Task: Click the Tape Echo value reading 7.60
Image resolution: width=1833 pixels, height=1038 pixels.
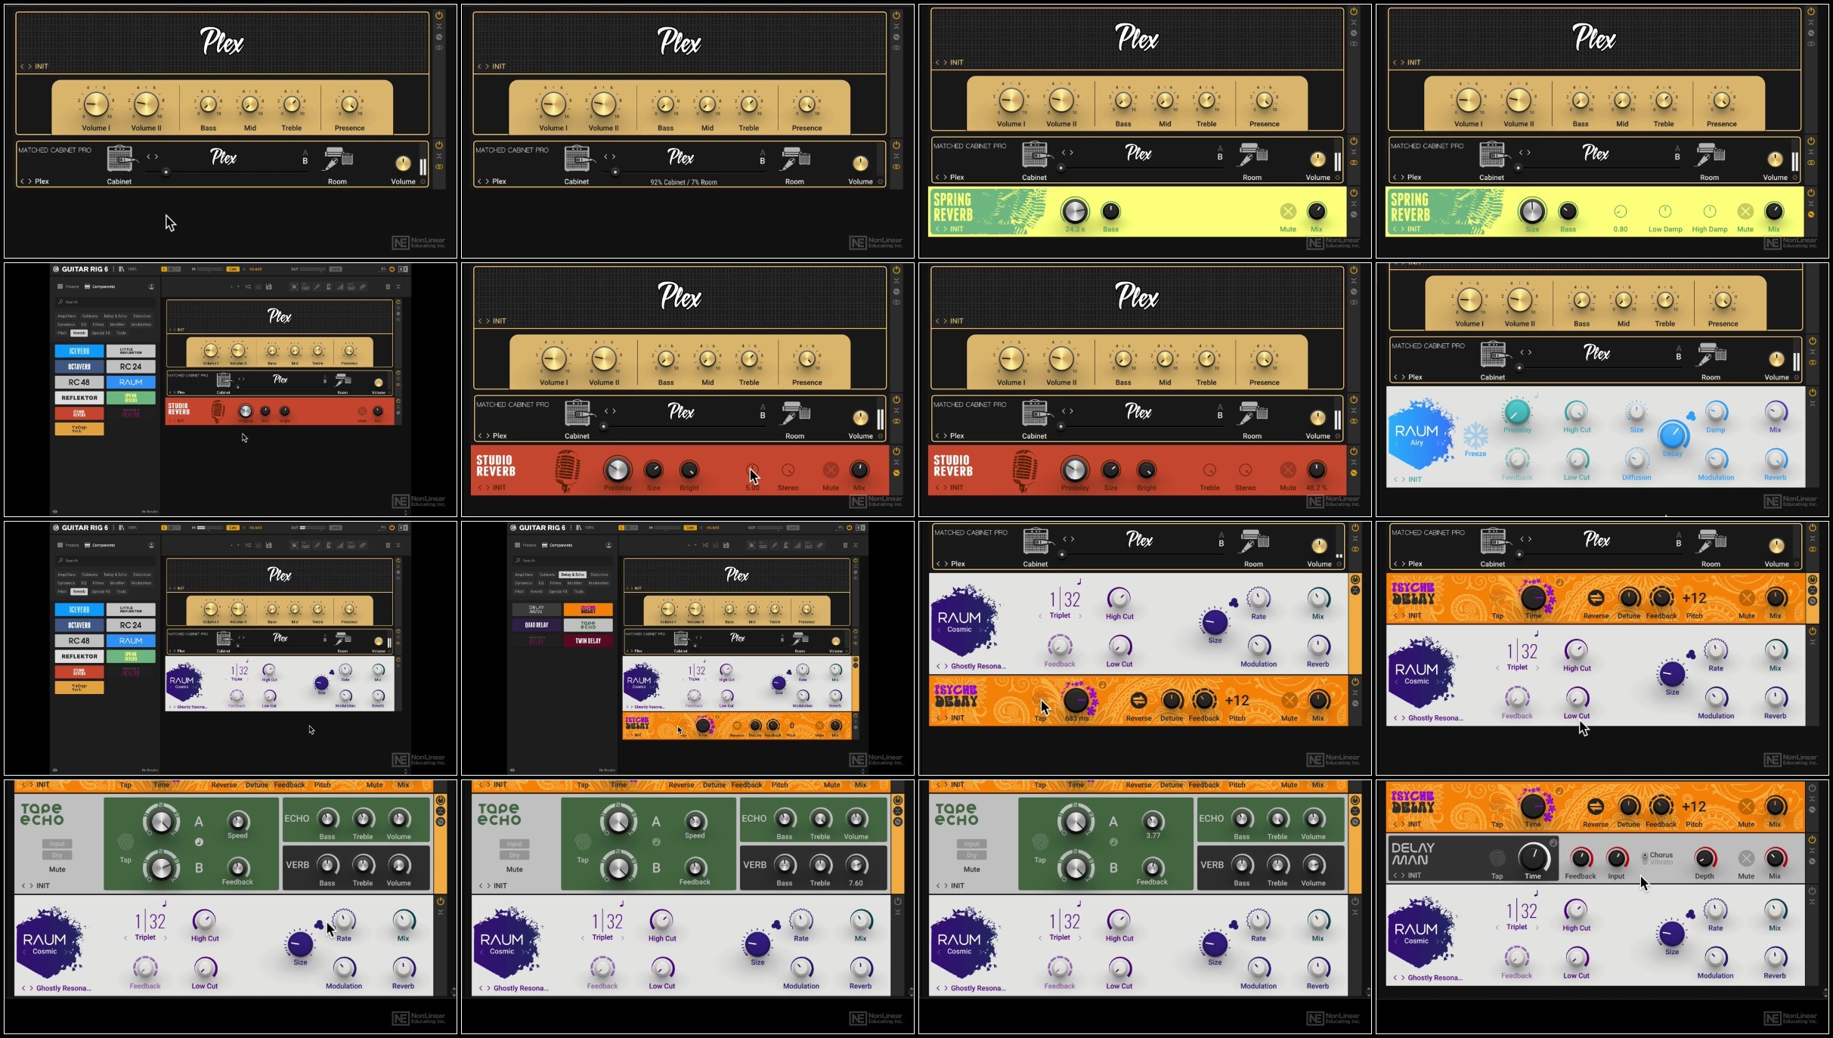Action: click(856, 882)
